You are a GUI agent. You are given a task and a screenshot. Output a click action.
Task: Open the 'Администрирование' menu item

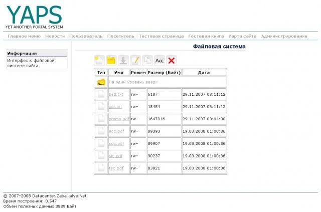284,36
